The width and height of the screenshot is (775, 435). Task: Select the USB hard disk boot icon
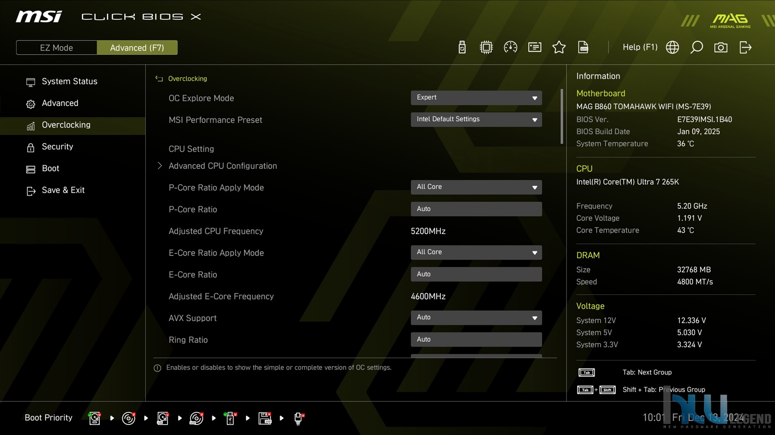(x=163, y=418)
